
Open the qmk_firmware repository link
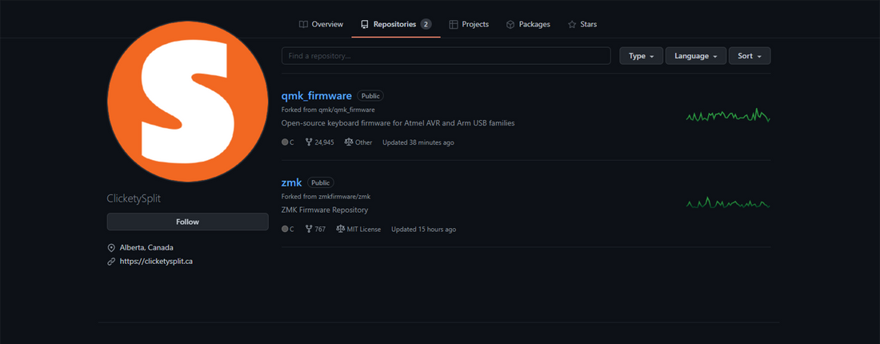(316, 95)
